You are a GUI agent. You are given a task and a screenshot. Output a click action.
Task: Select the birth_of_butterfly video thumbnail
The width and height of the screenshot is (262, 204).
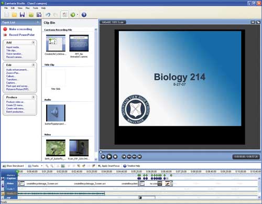click(x=56, y=148)
